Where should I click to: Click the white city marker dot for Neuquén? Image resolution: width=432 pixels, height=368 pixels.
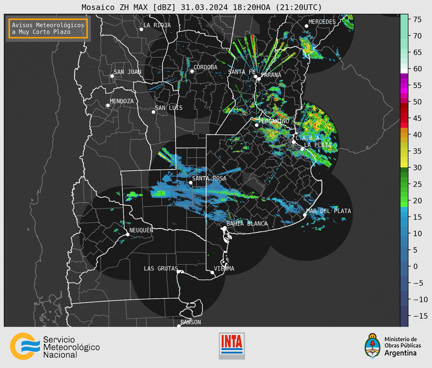(x=128, y=234)
